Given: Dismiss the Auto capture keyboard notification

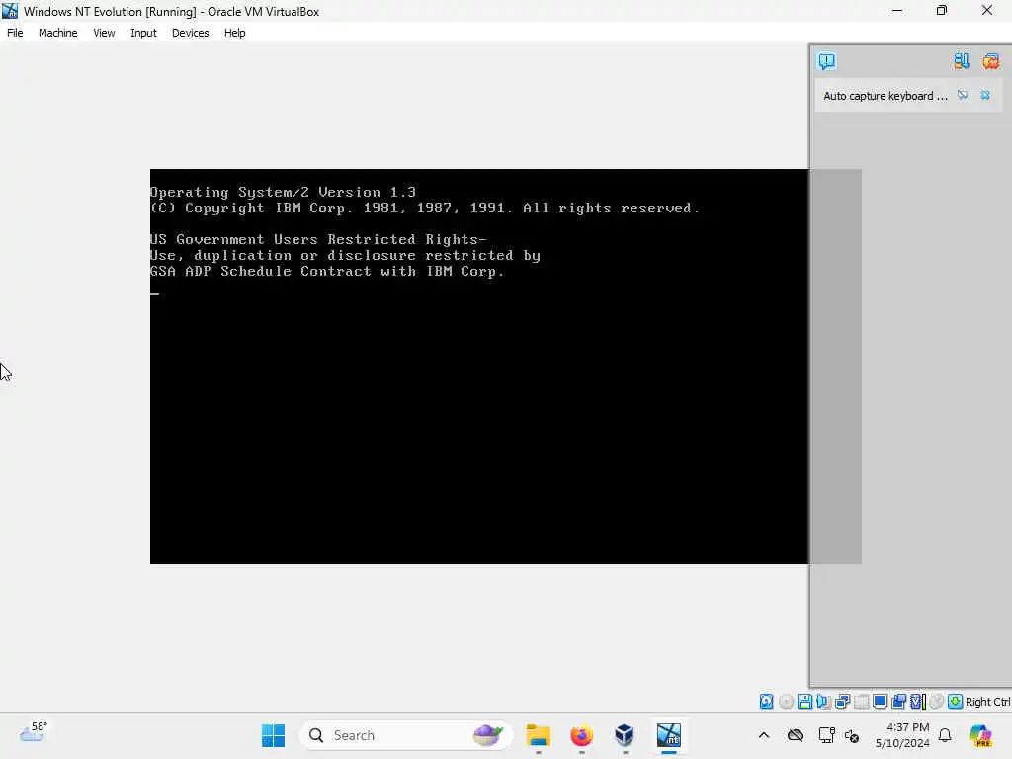Looking at the screenshot, I should click(x=985, y=96).
